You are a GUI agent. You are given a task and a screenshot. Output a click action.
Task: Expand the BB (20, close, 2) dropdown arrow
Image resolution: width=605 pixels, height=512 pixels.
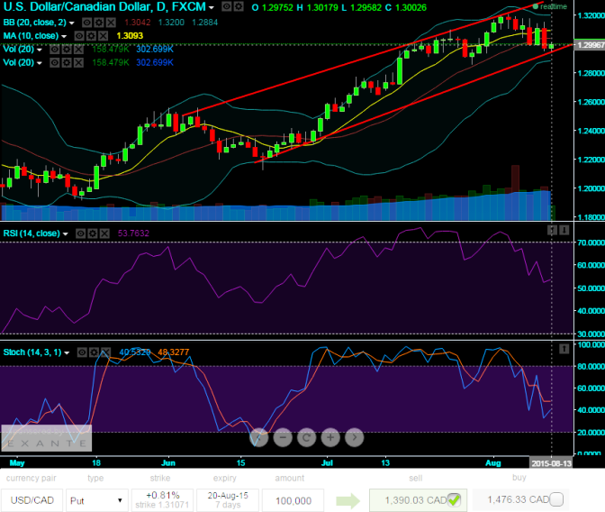pos(72,23)
